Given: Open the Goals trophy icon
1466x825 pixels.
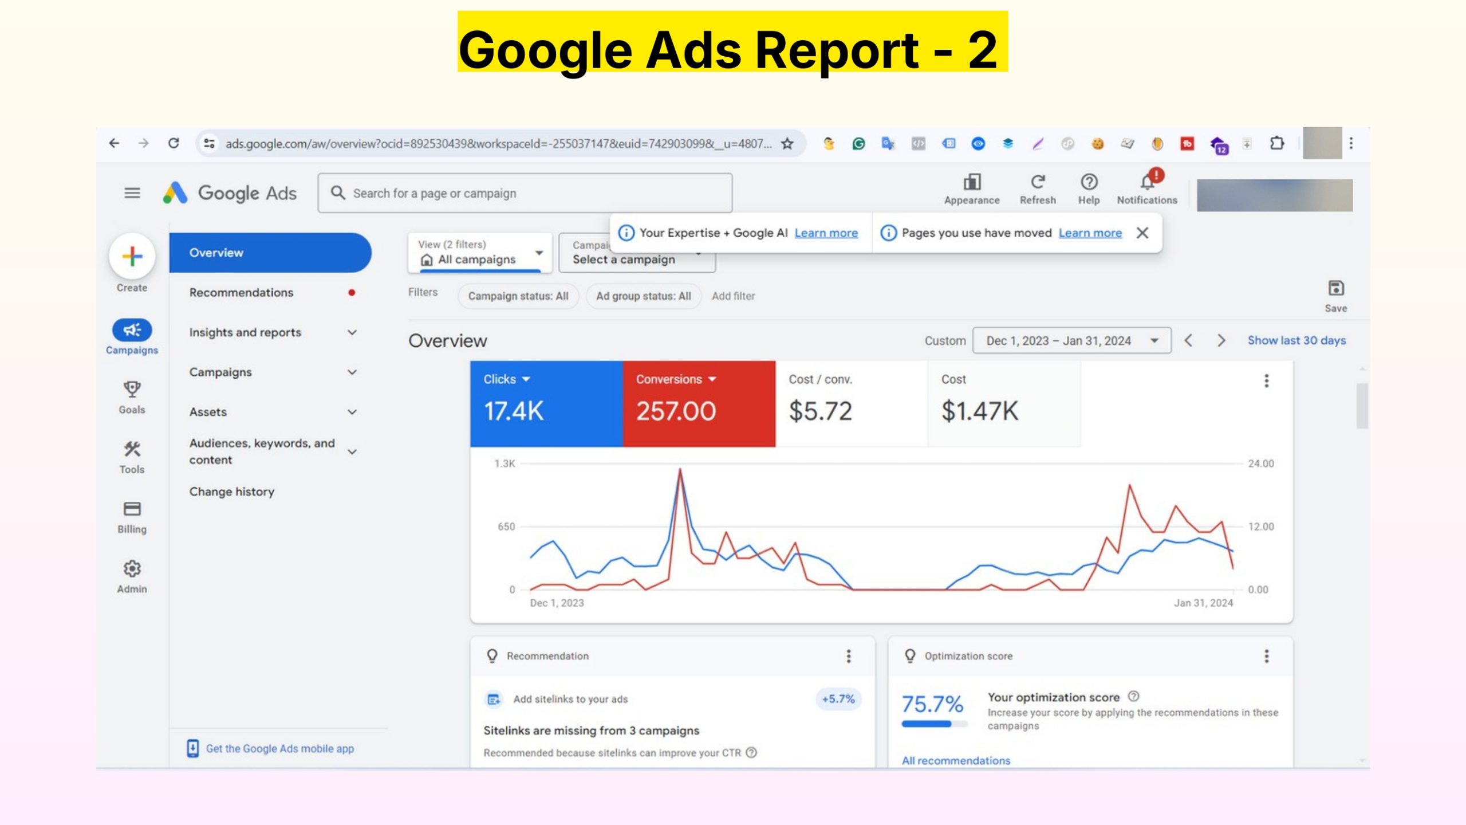Looking at the screenshot, I should pos(132,390).
